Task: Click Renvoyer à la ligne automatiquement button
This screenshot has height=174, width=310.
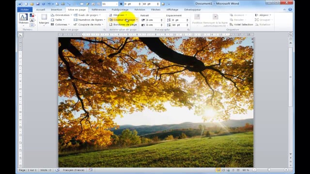Action: pos(215,20)
